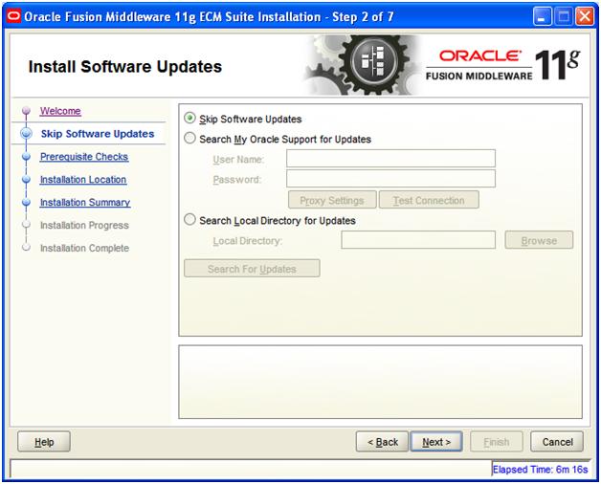Cancel the installation
This screenshot has width=601, height=484.
pyautogui.click(x=557, y=442)
